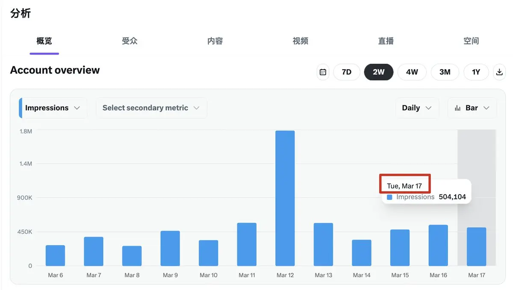Click the Mar 8 bar

click(132, 256)
